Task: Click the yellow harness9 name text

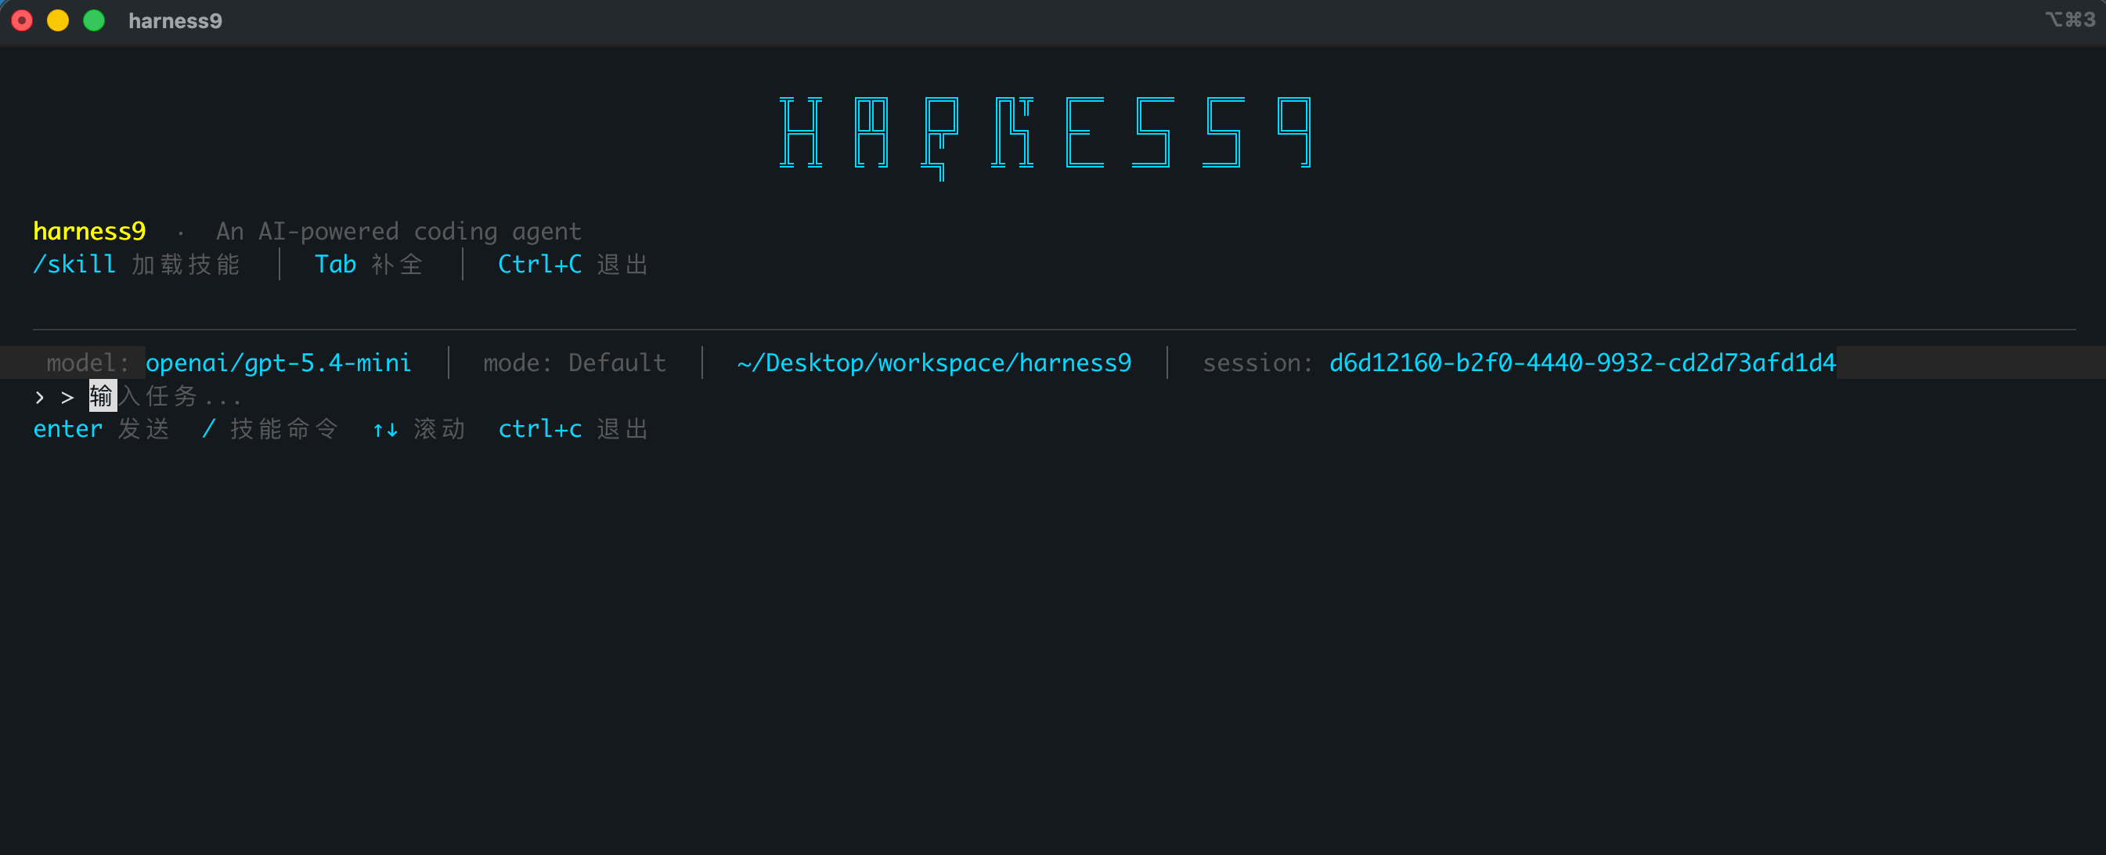Action: tap(89, 231)
